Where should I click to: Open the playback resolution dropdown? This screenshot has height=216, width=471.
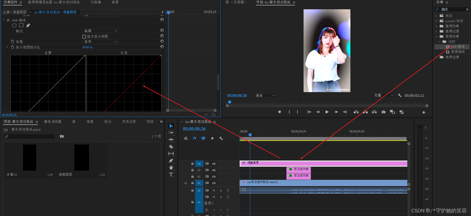tap(383, 95)
